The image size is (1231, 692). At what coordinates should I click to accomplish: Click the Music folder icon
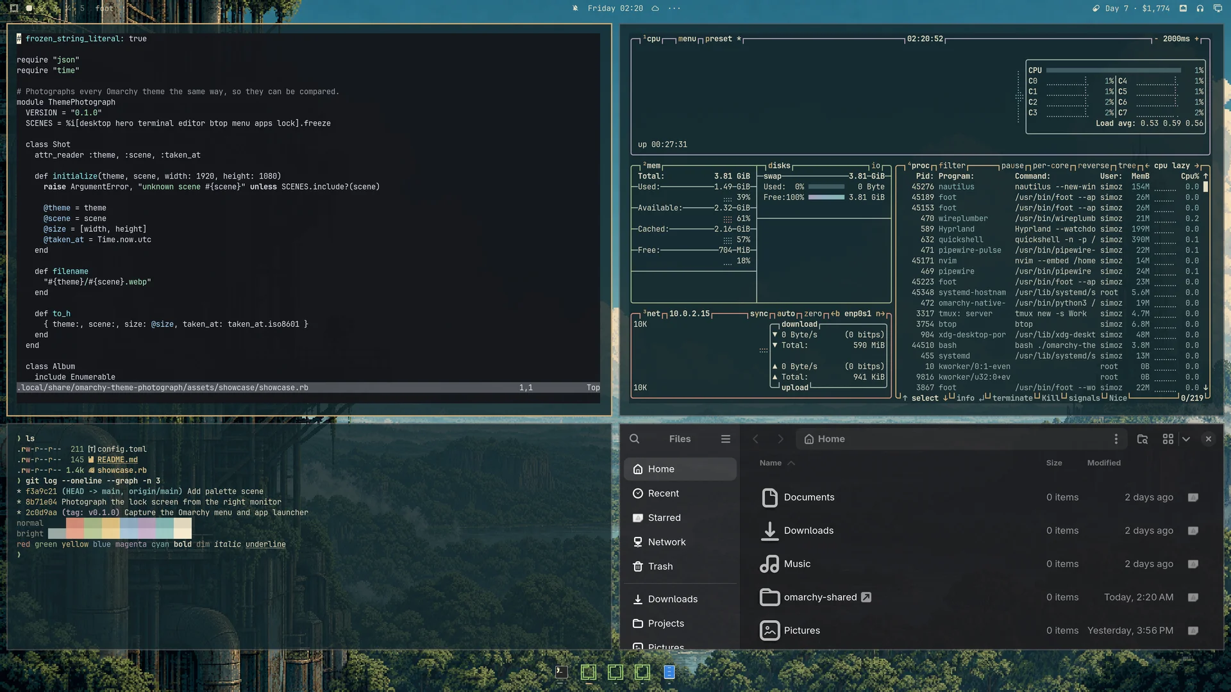[769, 564]
